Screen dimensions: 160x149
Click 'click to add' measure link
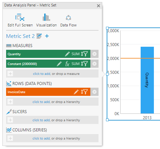pos(41,74)
